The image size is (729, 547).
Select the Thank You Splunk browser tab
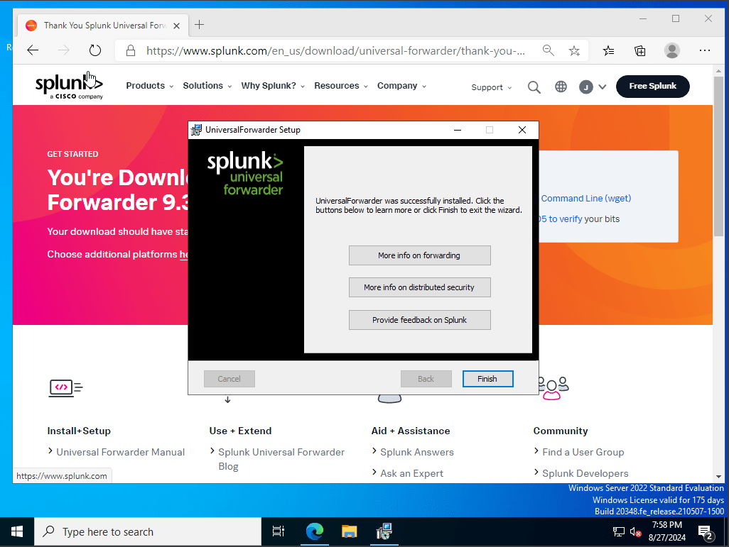(x=103, y=26)
